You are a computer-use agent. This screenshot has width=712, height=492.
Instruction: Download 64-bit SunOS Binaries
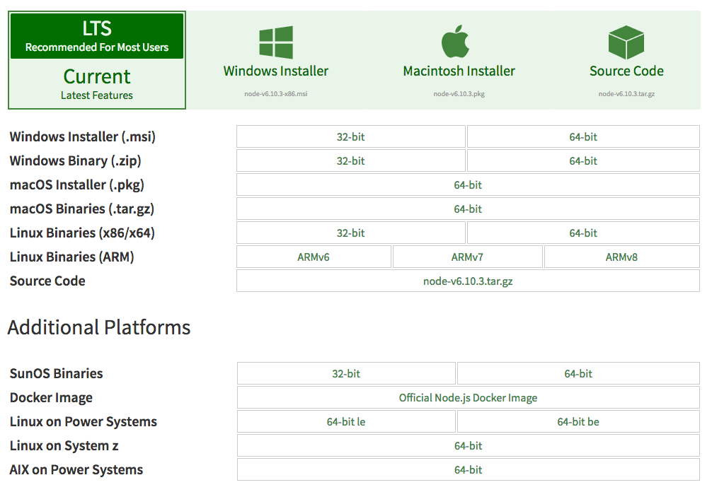[x=578, y=373]
